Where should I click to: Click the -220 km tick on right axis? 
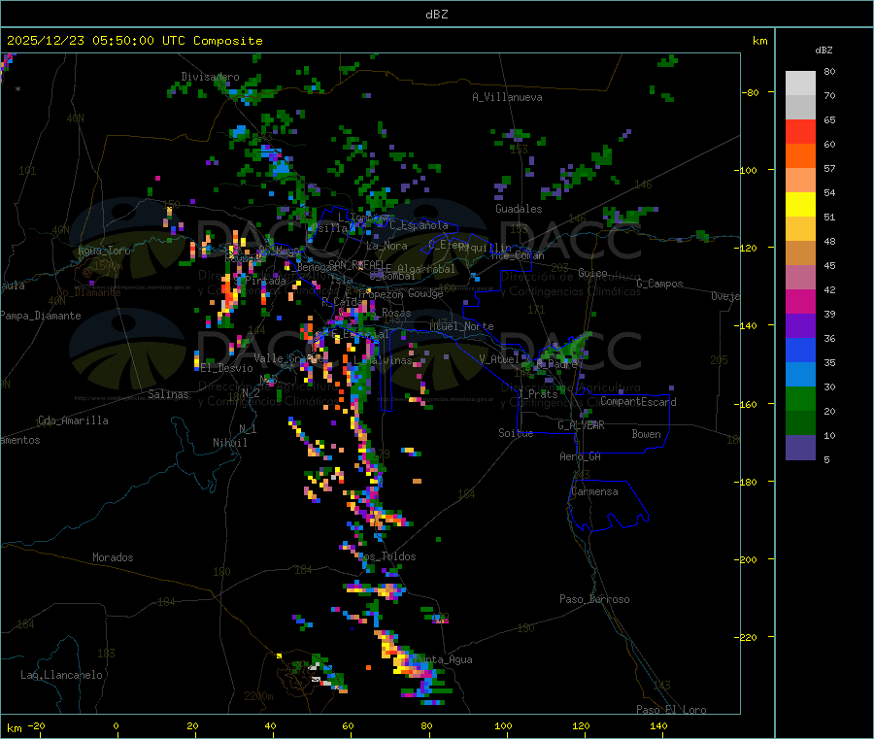tap(745, 638)
